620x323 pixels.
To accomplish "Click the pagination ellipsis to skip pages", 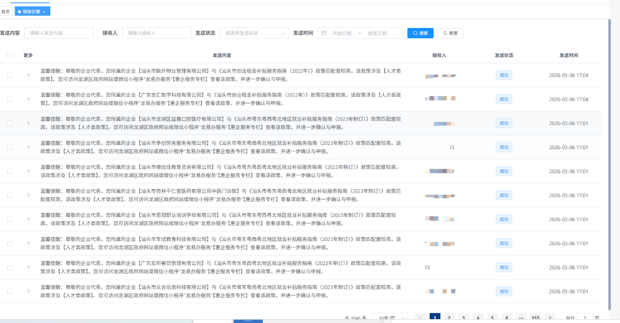I will (x=521, y=318).
